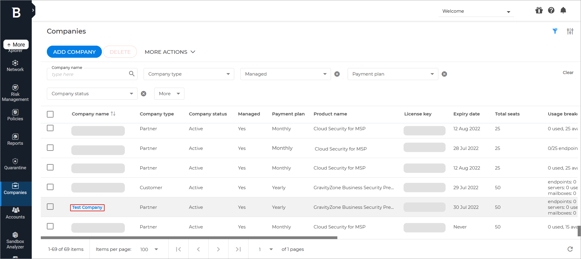Open the Company type dropdown
The image size is (581, 259).
point(189,74)
